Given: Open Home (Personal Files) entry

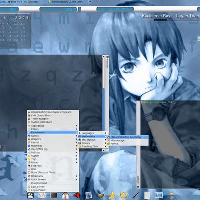Looking at the screenshot, I should click(x=53, y=172).
